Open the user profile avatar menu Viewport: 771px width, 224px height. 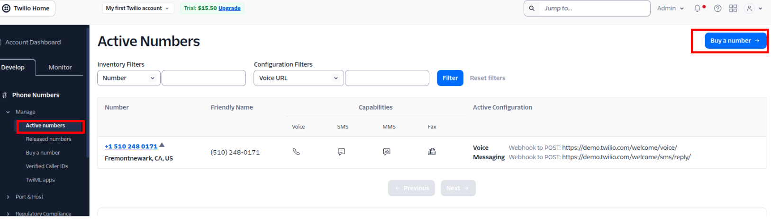[x=750, y=9]
